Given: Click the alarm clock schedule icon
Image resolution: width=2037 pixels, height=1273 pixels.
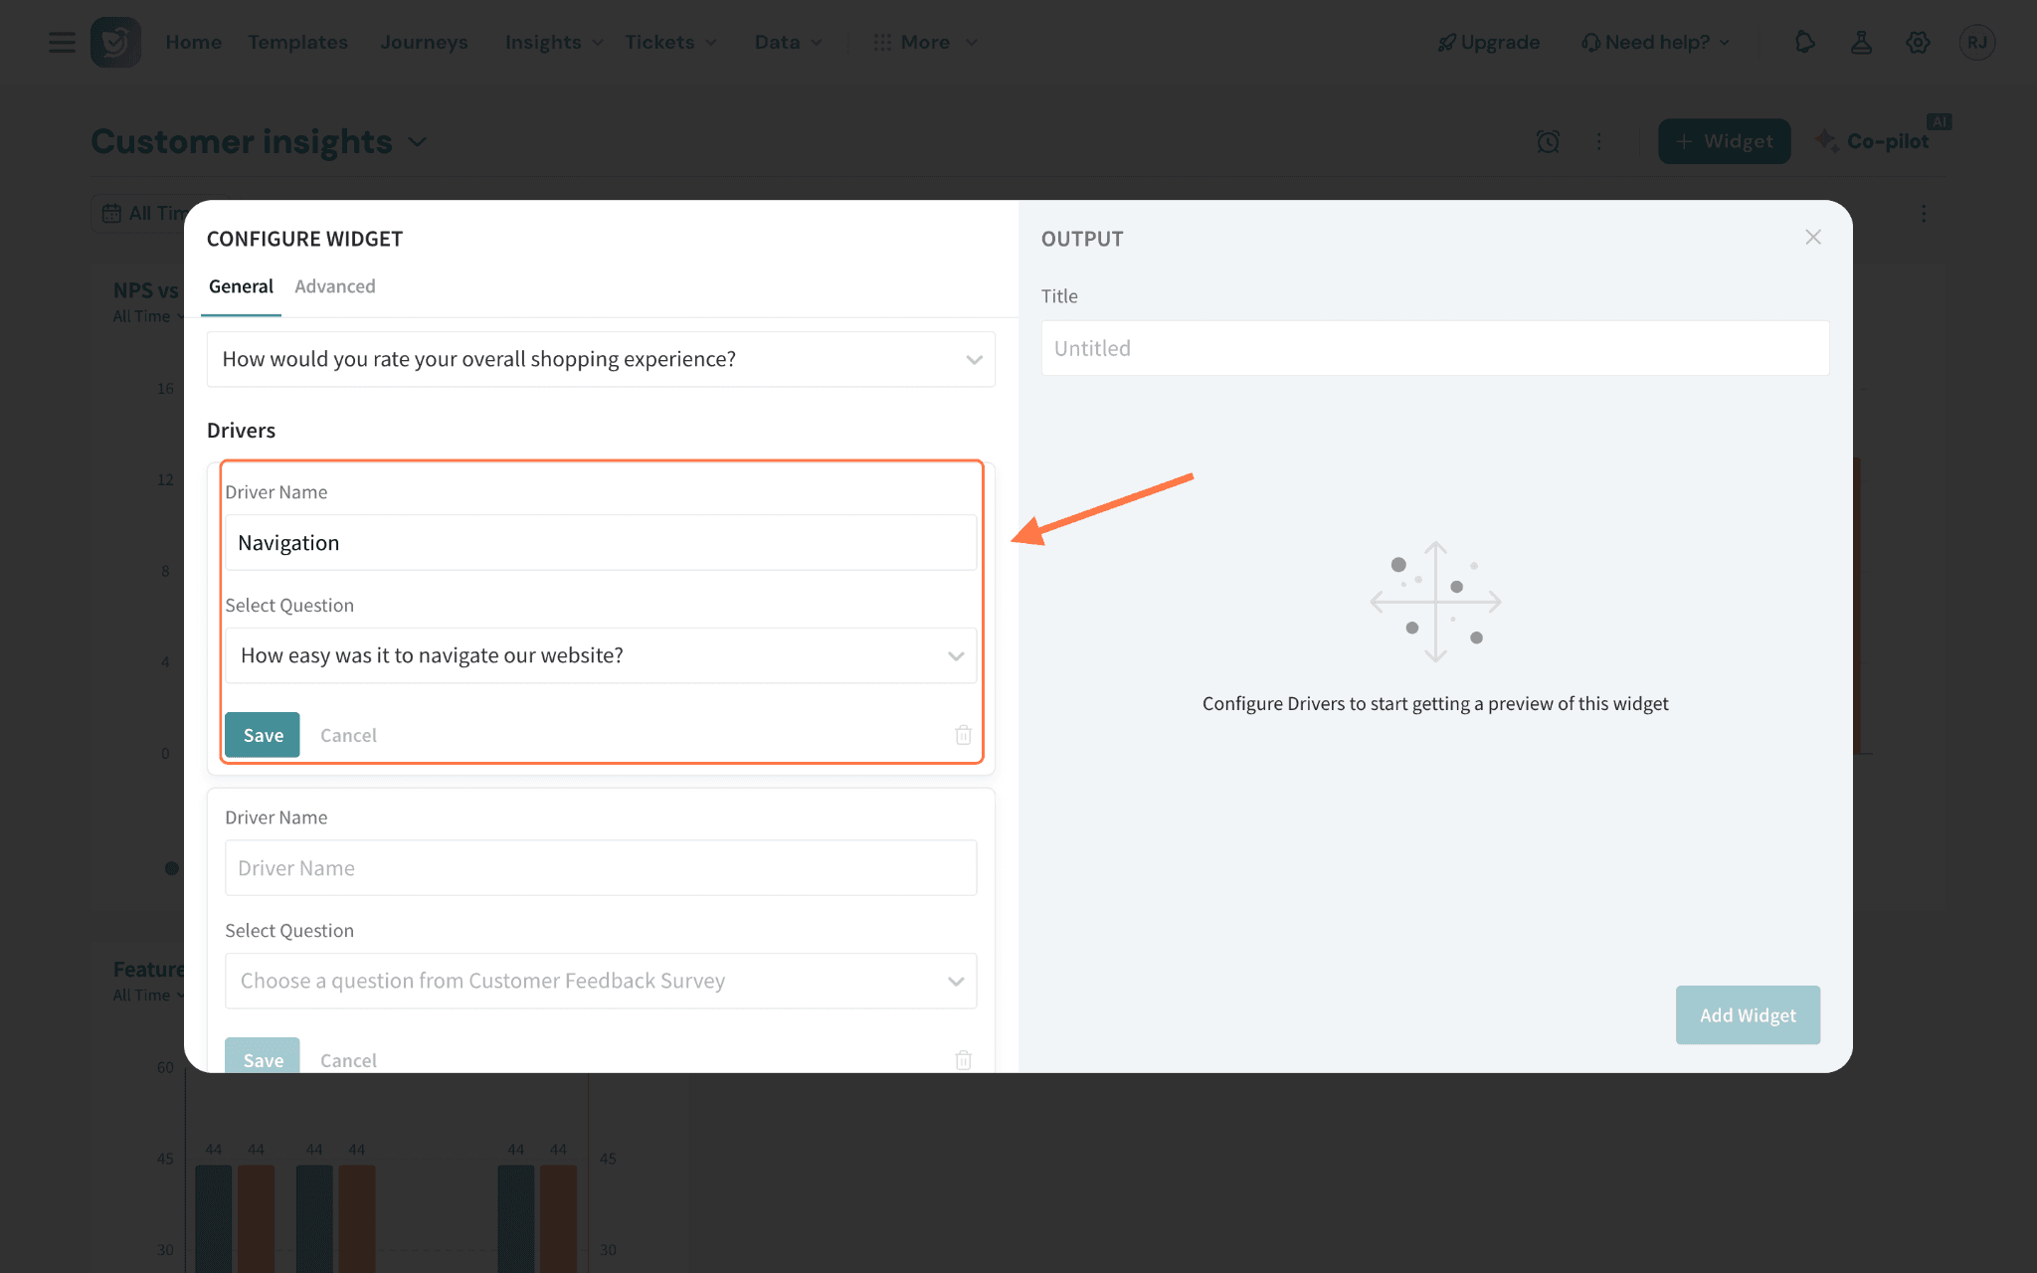Looking at the screenshot, I should (1548, 141).
